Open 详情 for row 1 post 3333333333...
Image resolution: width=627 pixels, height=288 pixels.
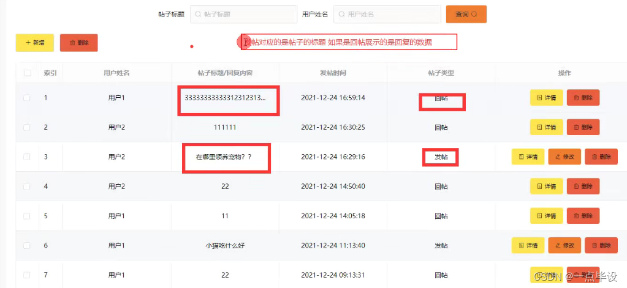point(547,98)
